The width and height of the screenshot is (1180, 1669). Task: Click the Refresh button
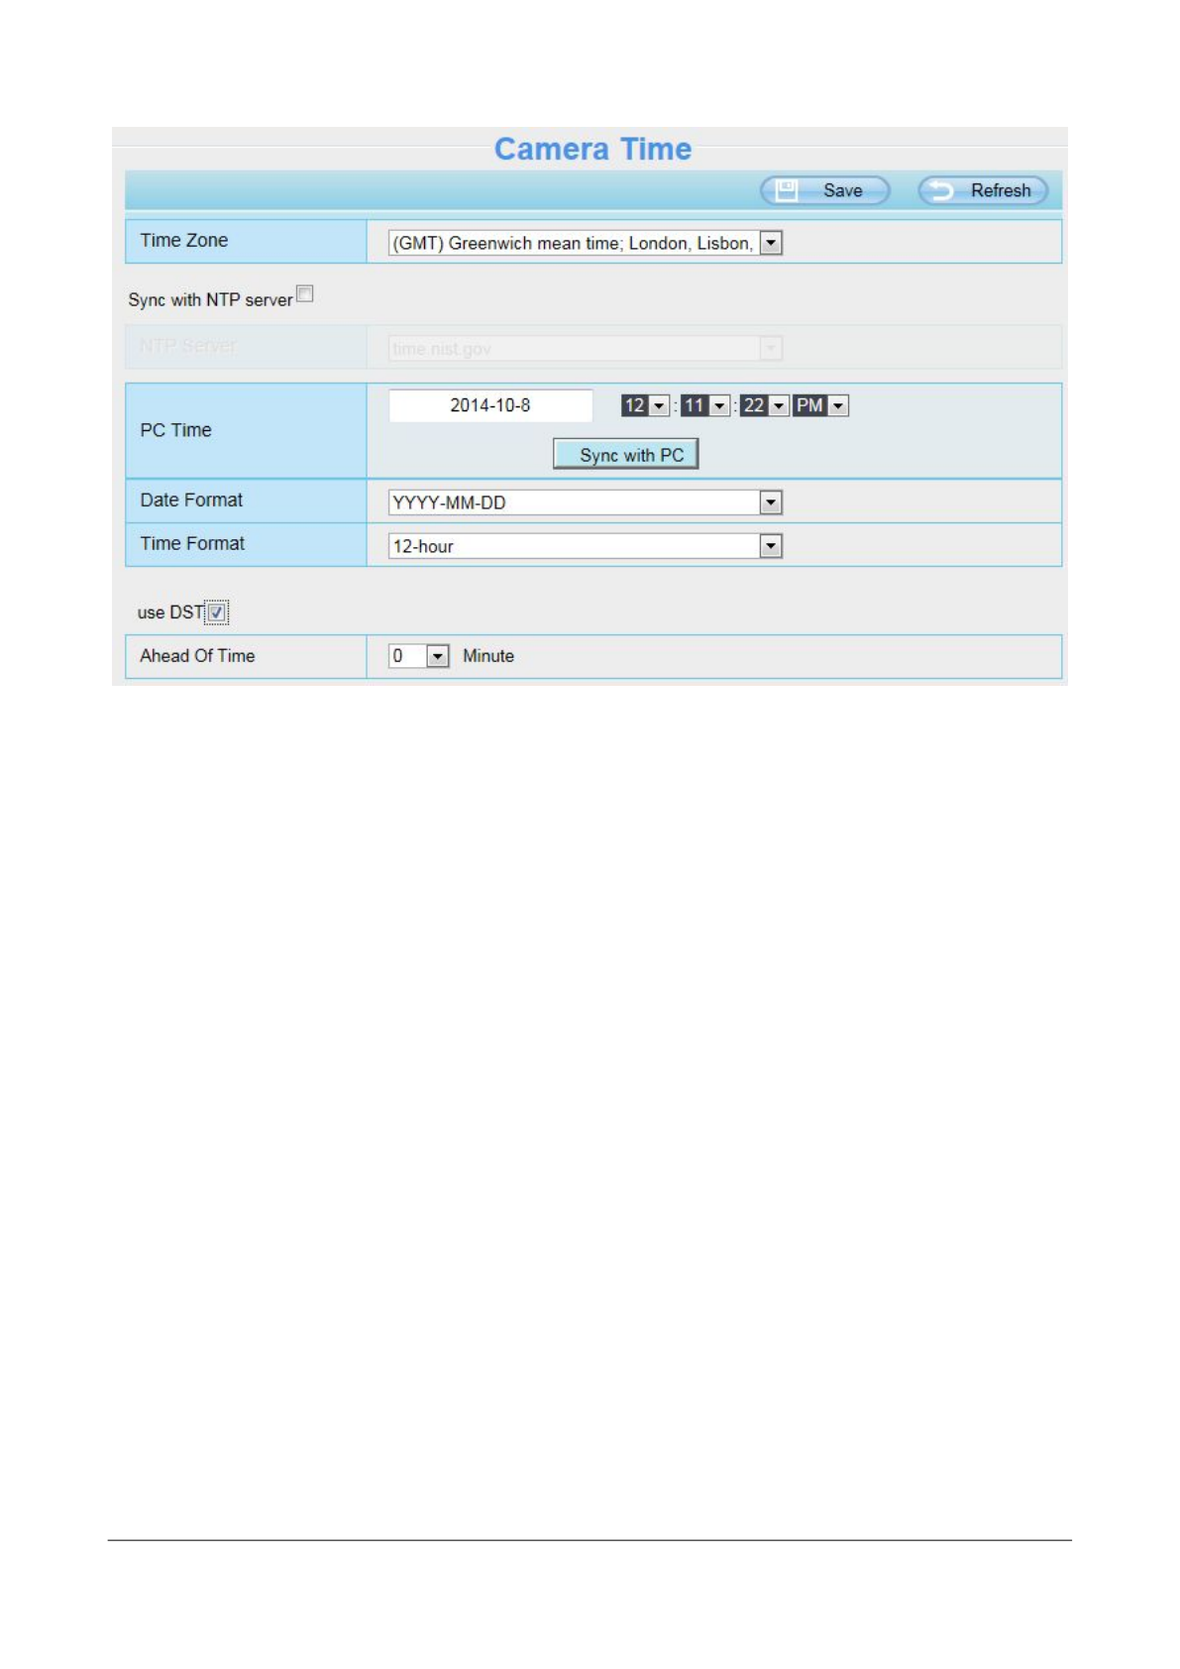tap(982, 190)
